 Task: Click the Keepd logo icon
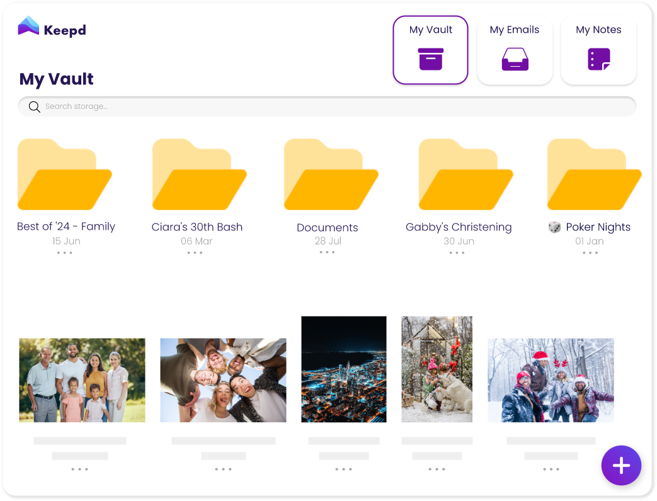click(x=29, y=26)
